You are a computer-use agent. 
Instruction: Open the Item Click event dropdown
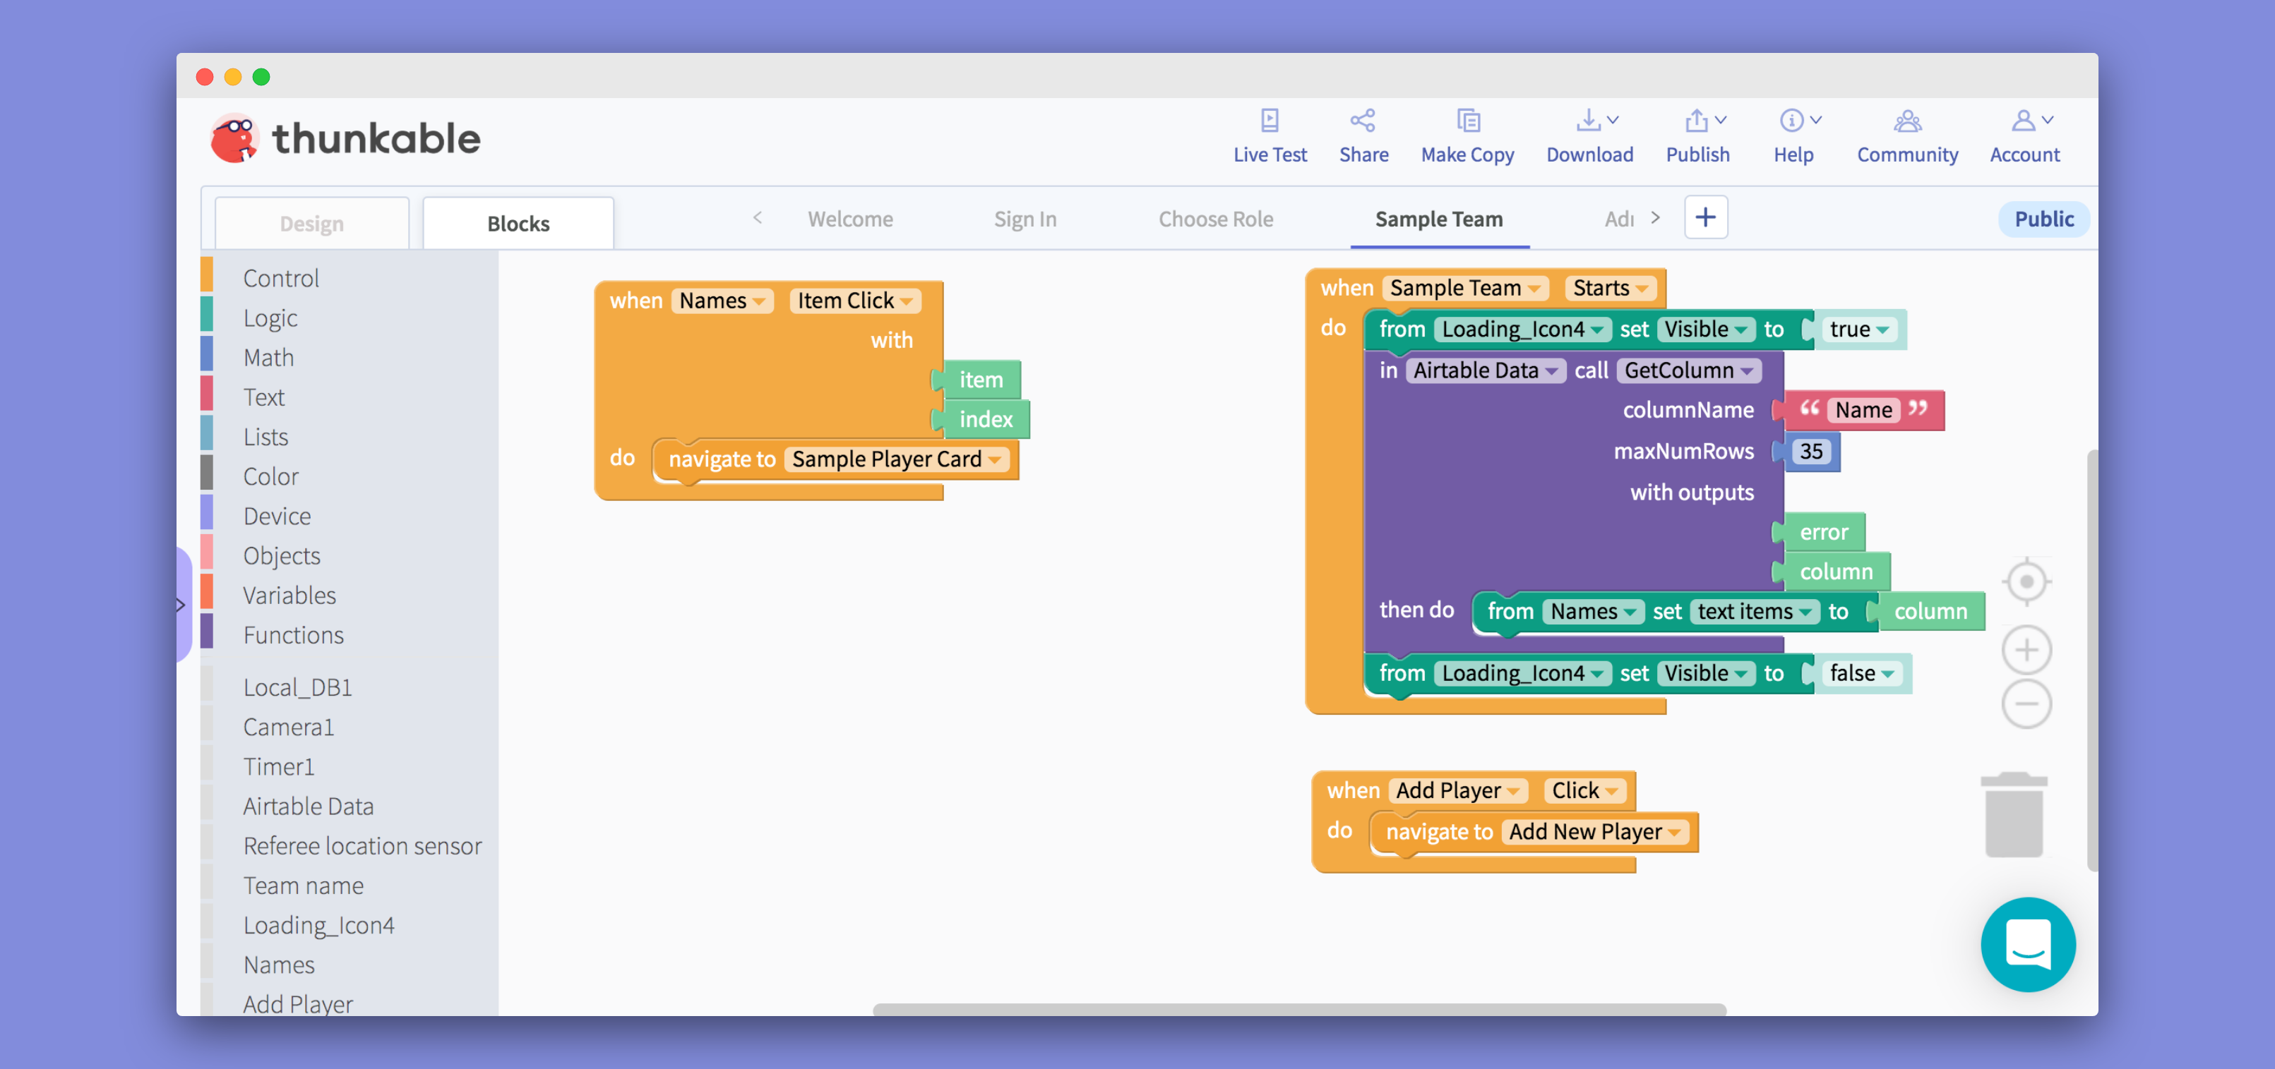click(855, 301)
